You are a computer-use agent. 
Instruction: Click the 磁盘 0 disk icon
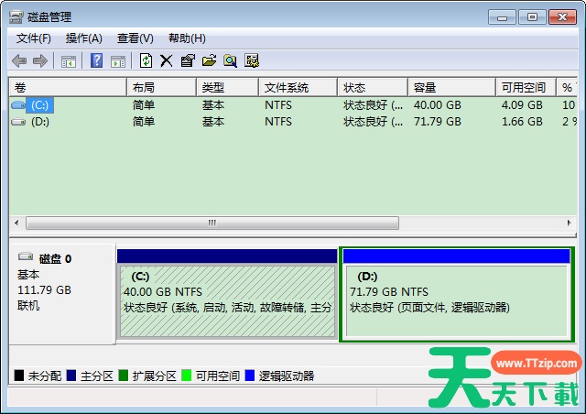click(26, 256)
